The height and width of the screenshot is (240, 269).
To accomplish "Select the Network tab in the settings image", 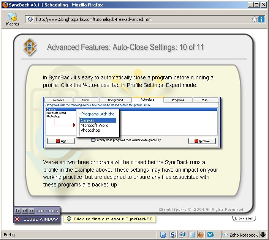I will pyautogui.click(x=59, y=100).
